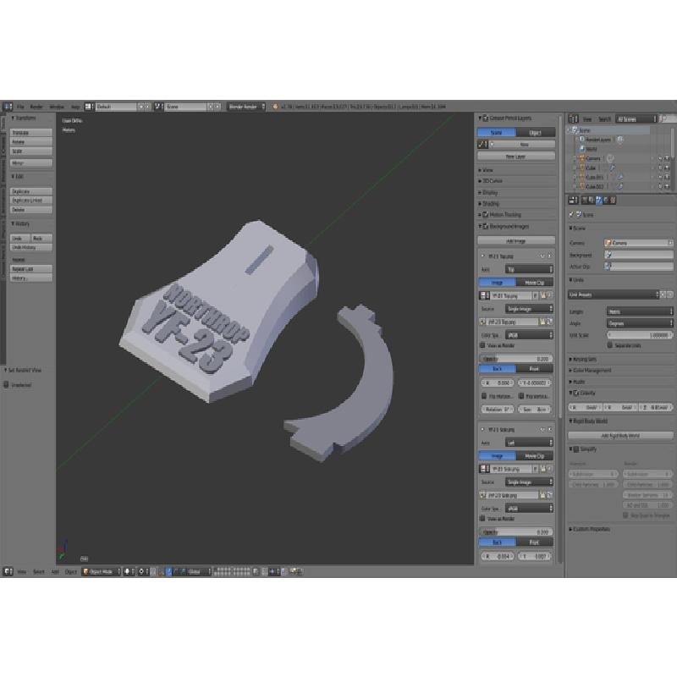
Task: Click the scene browse icon beside Scene field
Action: click(158, 107)
